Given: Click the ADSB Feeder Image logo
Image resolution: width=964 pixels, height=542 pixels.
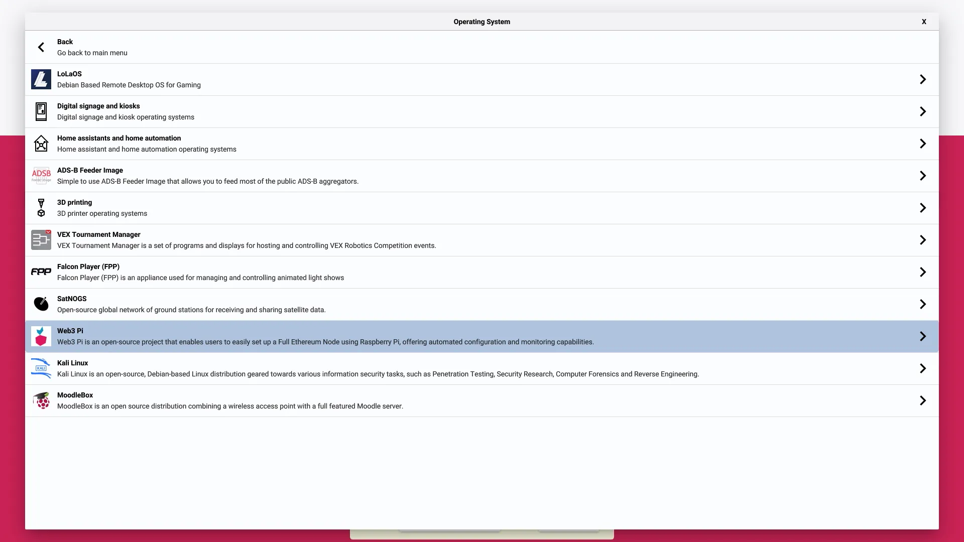Looking at the screenshot, I should tap(41, 176).
